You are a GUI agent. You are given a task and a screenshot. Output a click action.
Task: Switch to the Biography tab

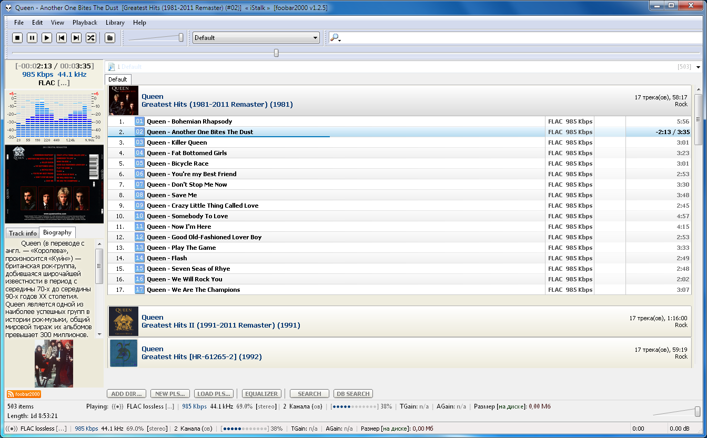coord(57,232)
